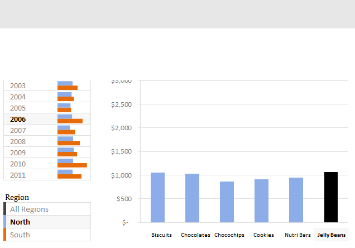Select year 2011 at list bottom
355x248 pixels.
coord(18,175)
